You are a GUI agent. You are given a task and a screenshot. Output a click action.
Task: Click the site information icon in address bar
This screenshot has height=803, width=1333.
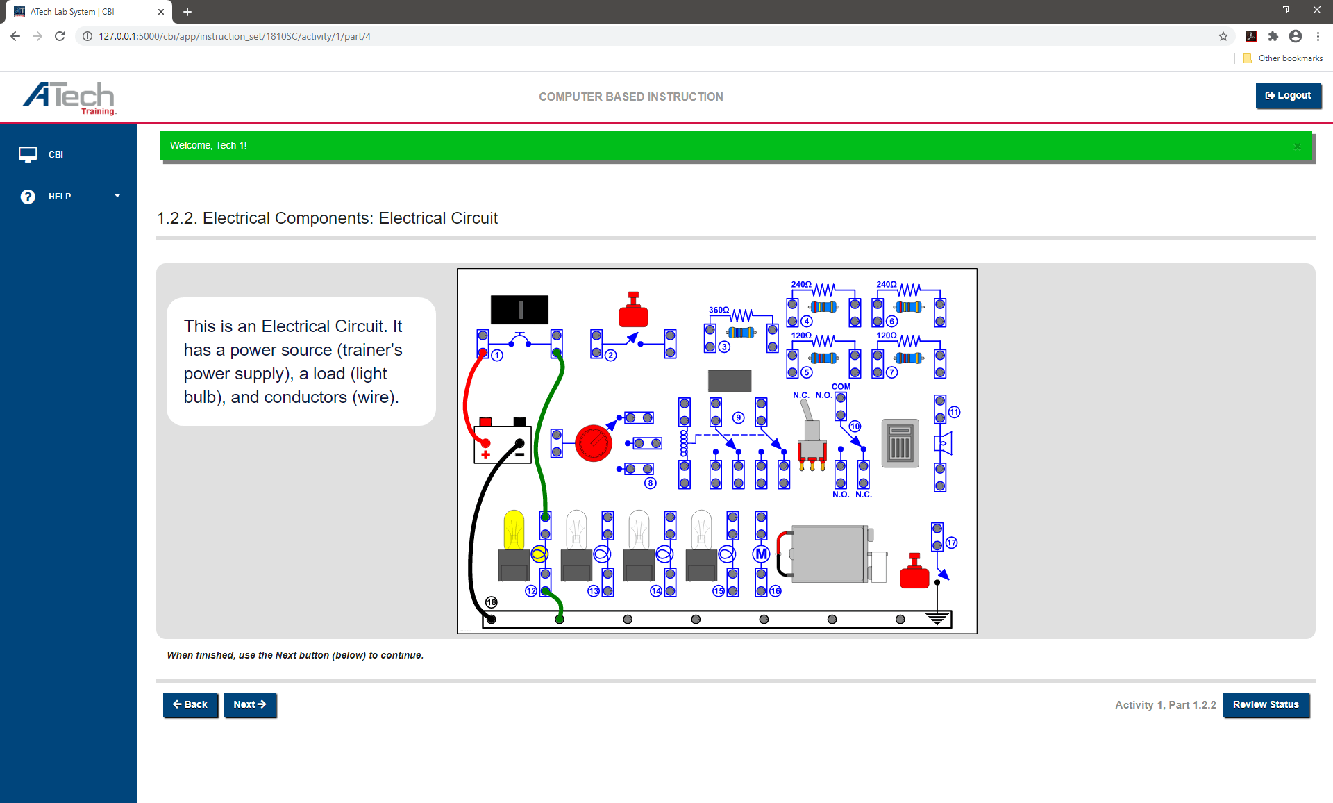pyautogui.click(x=87, y=36)
